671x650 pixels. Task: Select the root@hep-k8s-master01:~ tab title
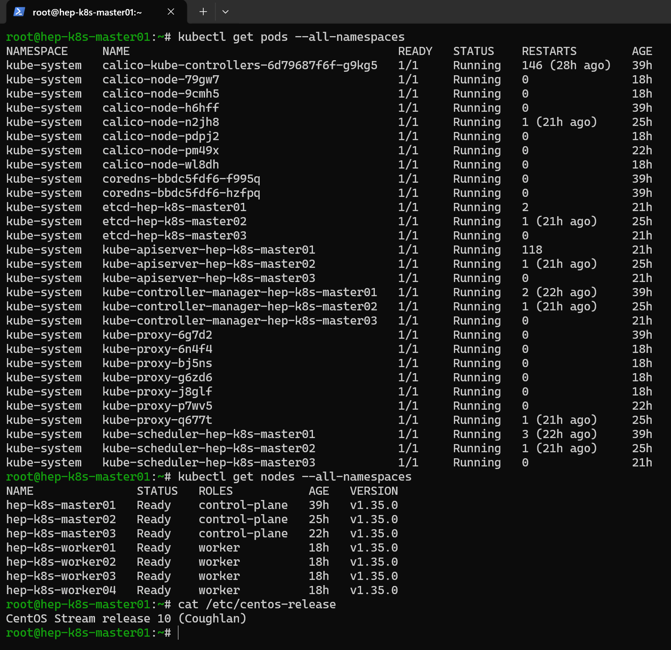pos(87,12)
